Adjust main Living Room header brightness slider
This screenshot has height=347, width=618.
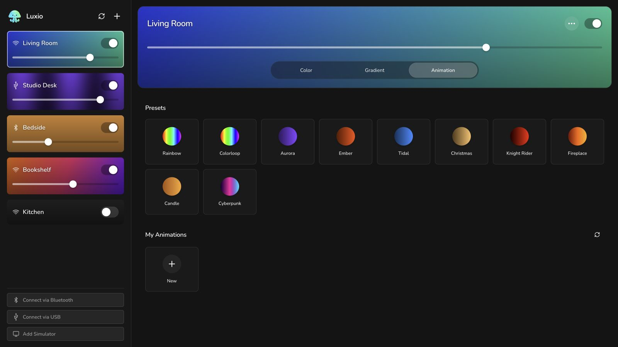coord(375,47)
